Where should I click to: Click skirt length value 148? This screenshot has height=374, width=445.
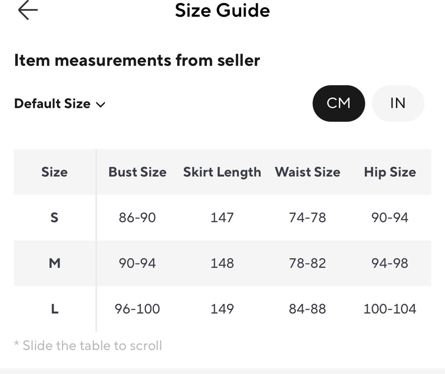pos(222,263)
